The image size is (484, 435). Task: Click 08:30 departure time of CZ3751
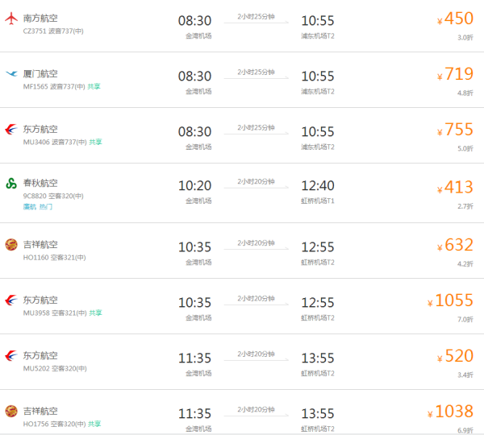tap(194, 21)
